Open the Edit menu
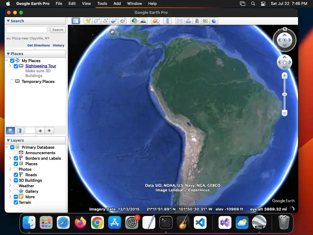The height and width of the screenshot is (235, 313). (x=72, y=4)
